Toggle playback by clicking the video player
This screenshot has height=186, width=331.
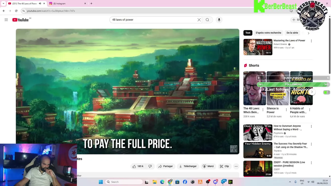click(127, 91)
